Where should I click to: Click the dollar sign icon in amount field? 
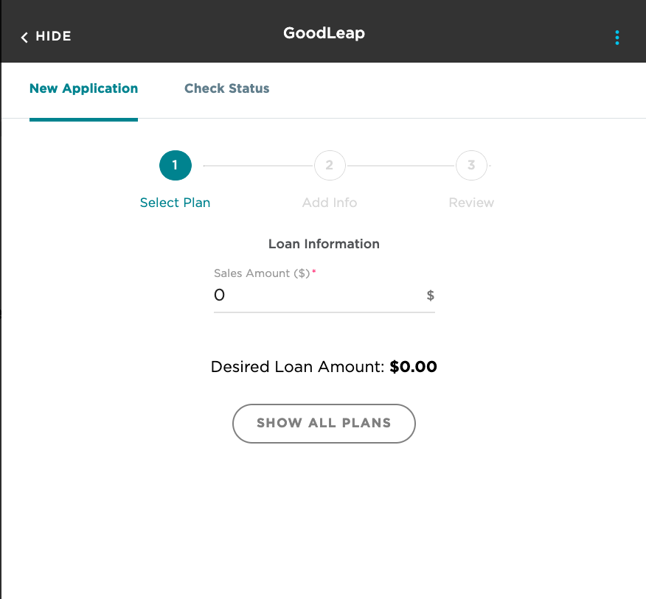click(430, 295)
